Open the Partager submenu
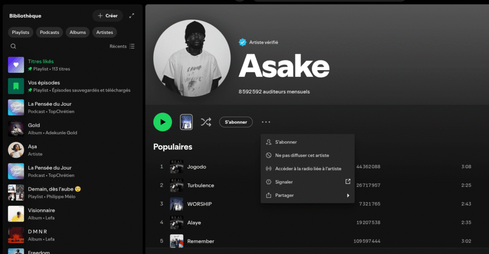This screenshot has width=489, height=254. coord(308,195)
